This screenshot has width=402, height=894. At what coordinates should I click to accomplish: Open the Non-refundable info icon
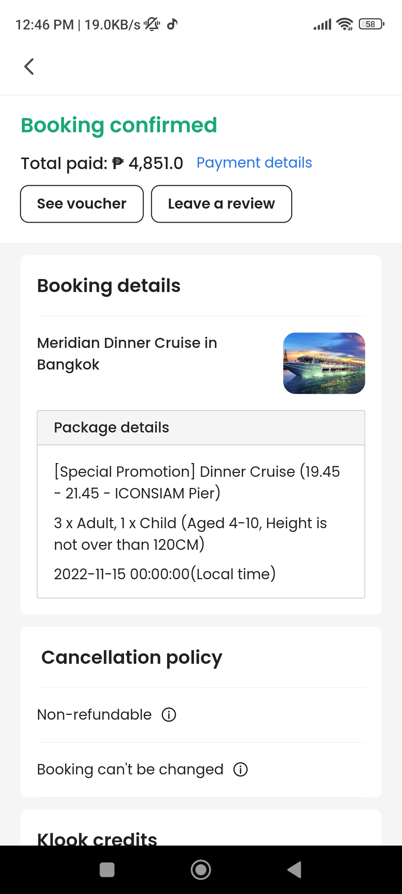coord(169,715)
